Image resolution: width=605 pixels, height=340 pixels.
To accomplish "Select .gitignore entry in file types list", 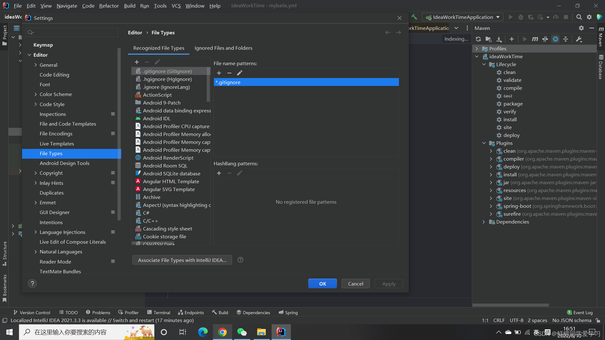I will click(167, 71).
